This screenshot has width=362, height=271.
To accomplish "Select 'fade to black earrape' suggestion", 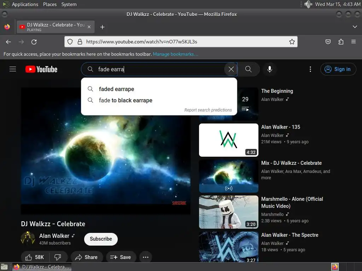I will click(159, 100).
